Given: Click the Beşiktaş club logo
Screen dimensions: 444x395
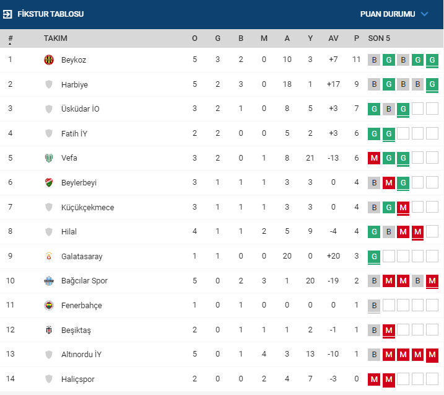Looking at the screenshot, I should [x=49, y=330].
